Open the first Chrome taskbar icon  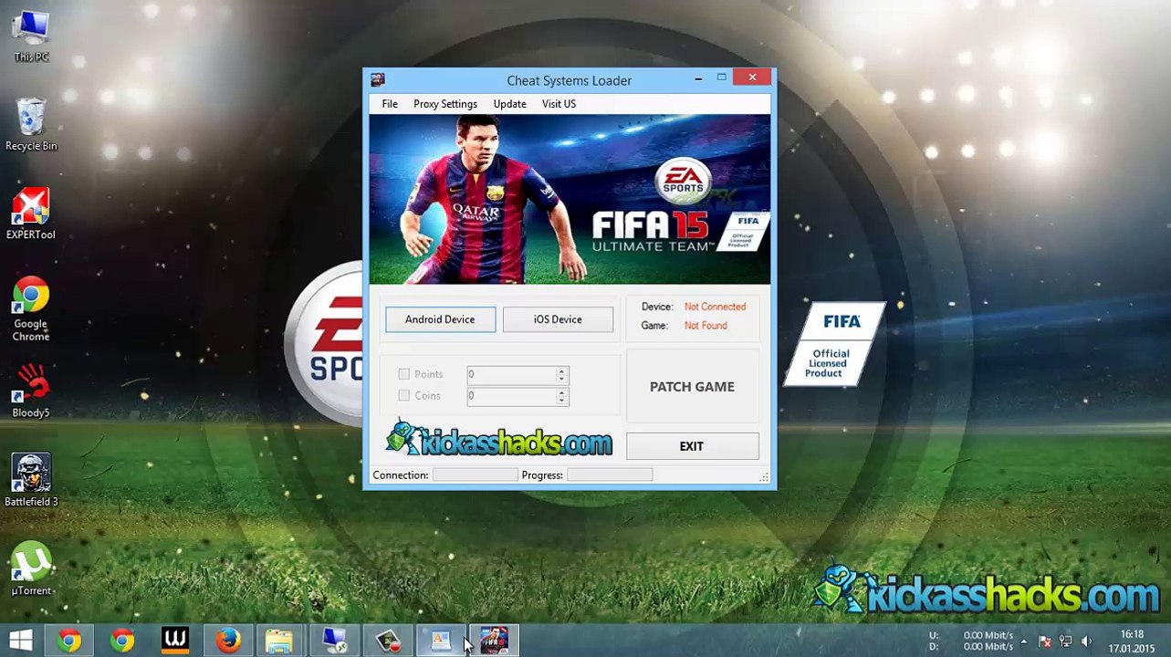point(69,641)
